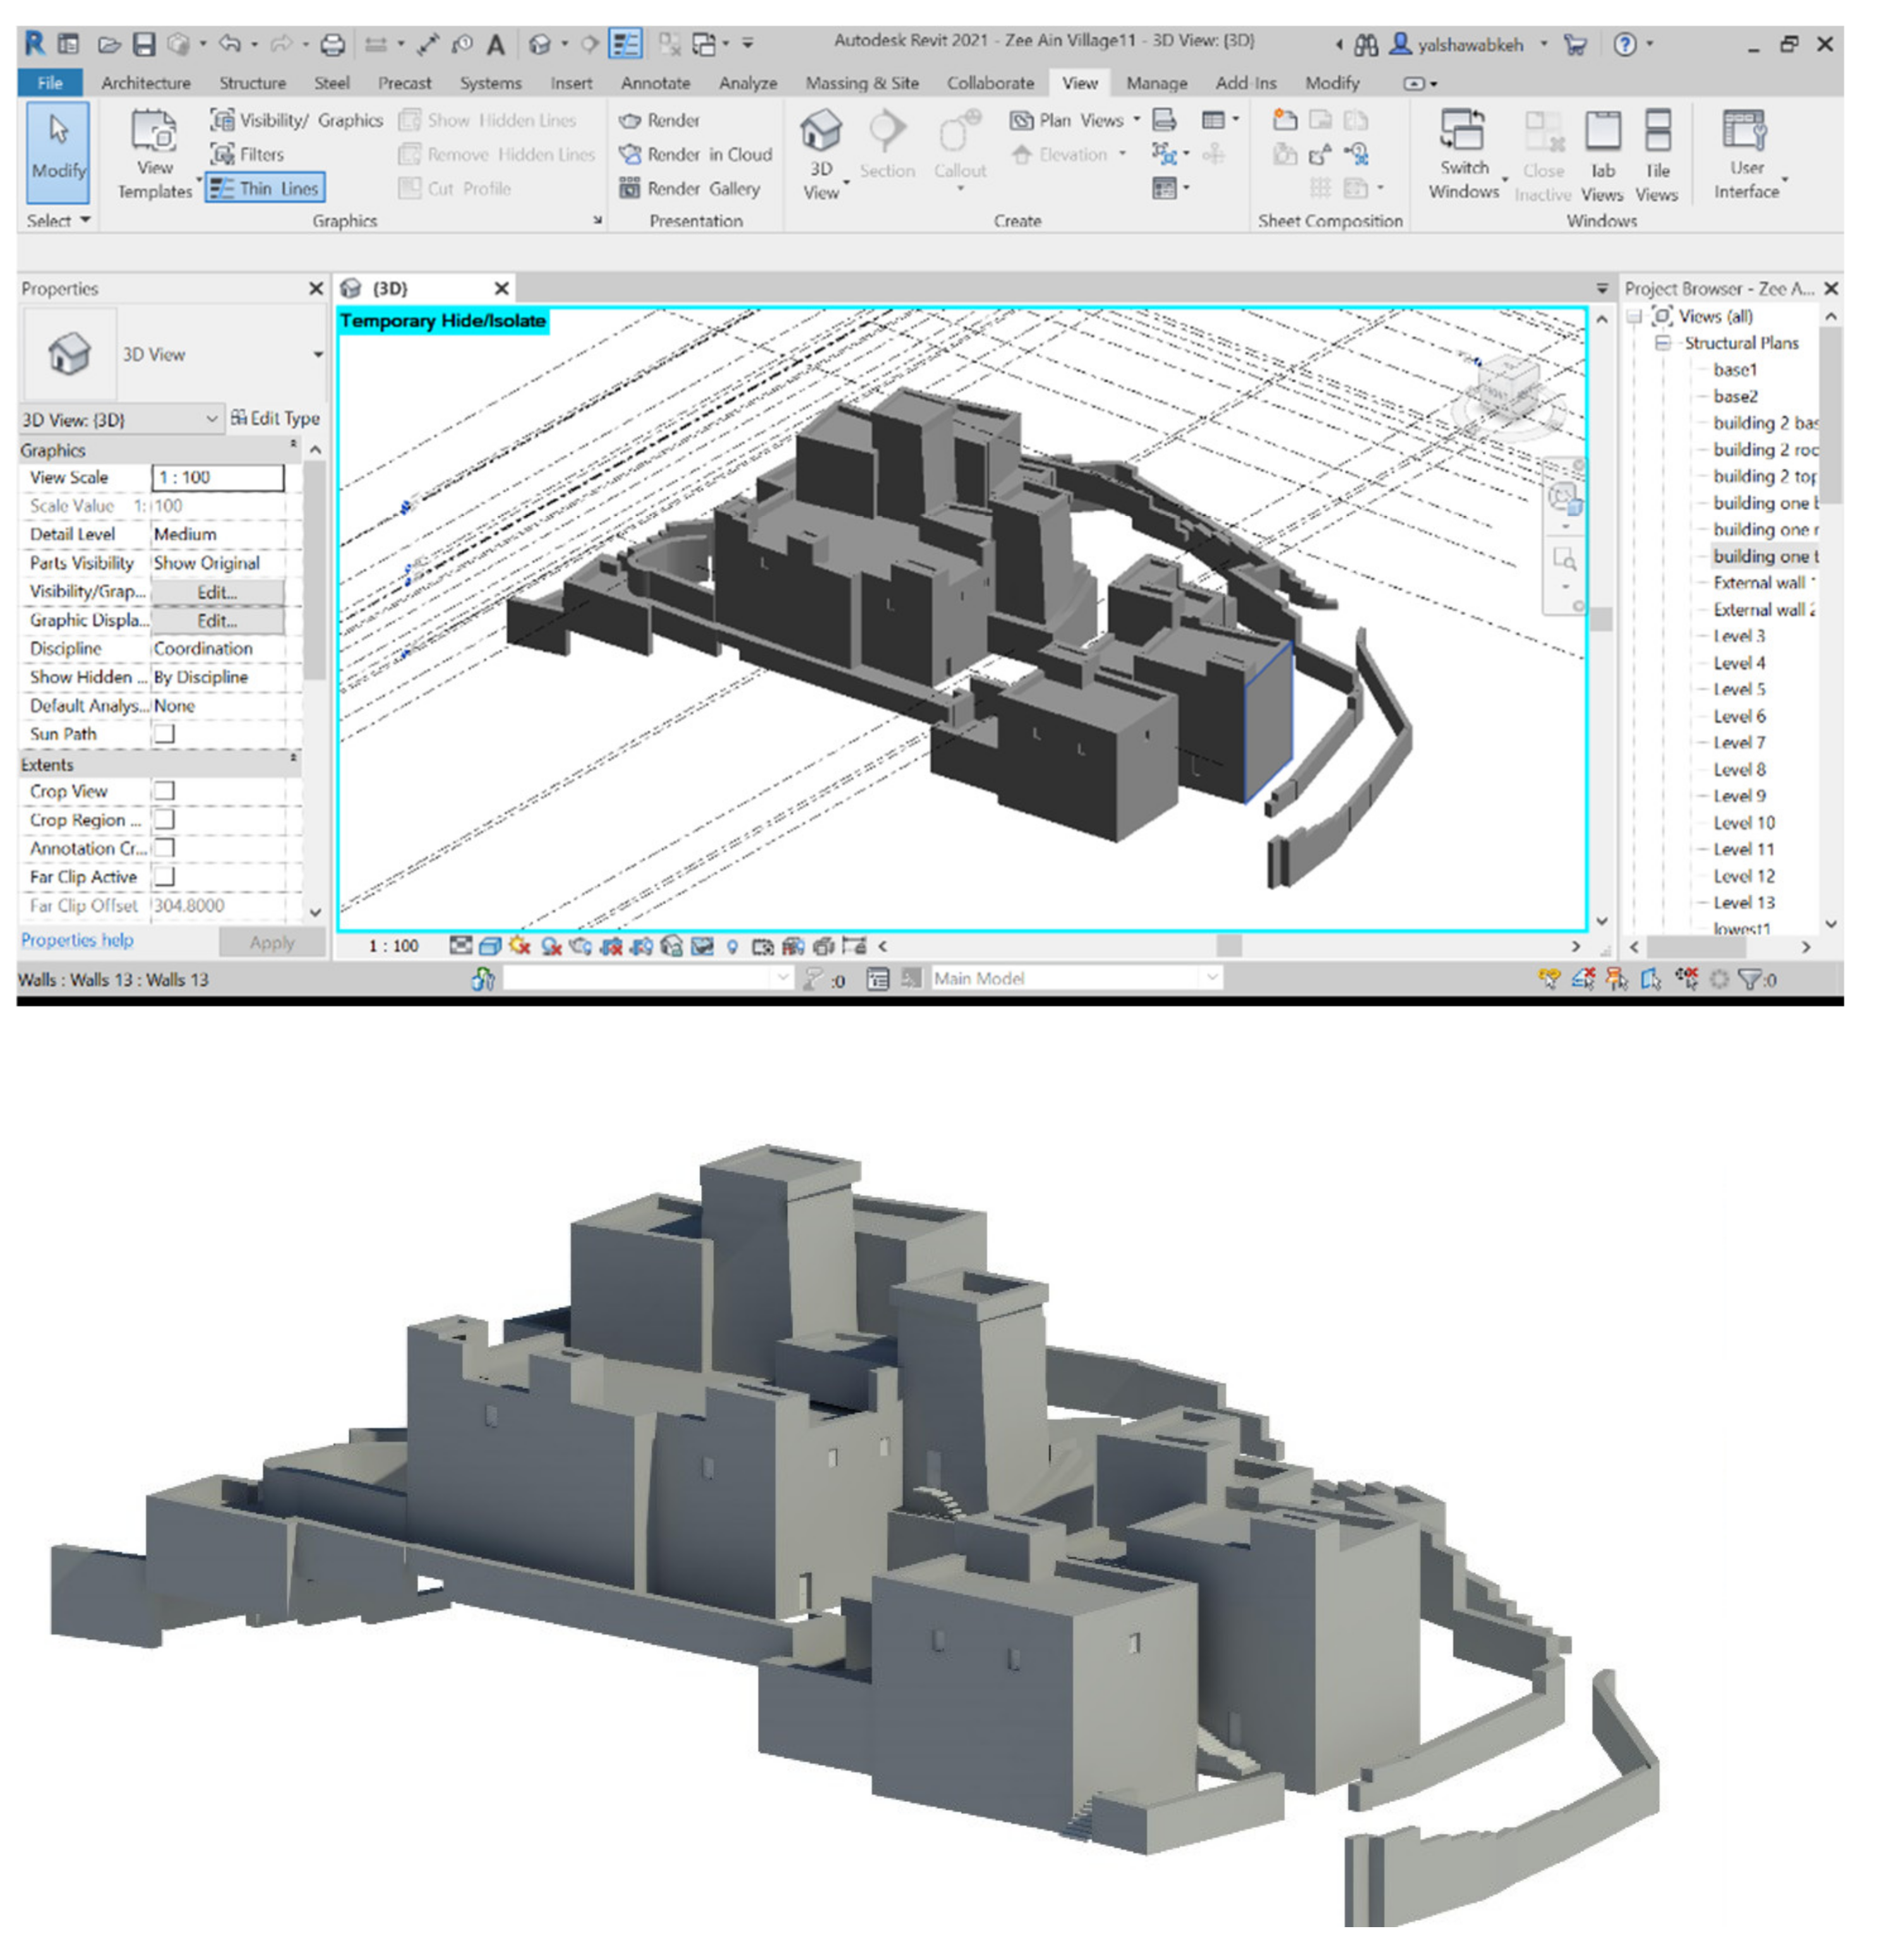Open the Visibility/Graphics dialog

coord(296,120)
